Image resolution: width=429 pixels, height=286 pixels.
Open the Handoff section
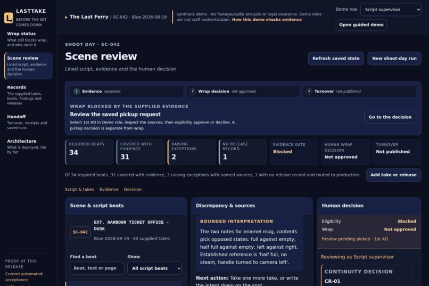[28, 122]
